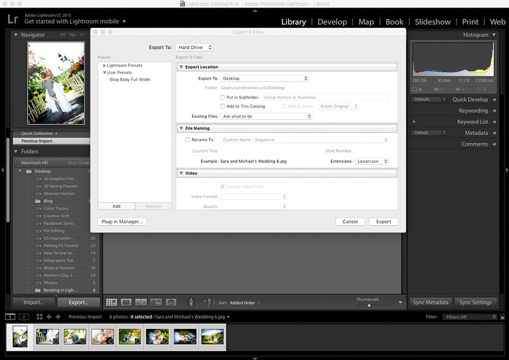509x360 pixels.
Task: Toggle Add to Stack checkbox
Action: 284,106
